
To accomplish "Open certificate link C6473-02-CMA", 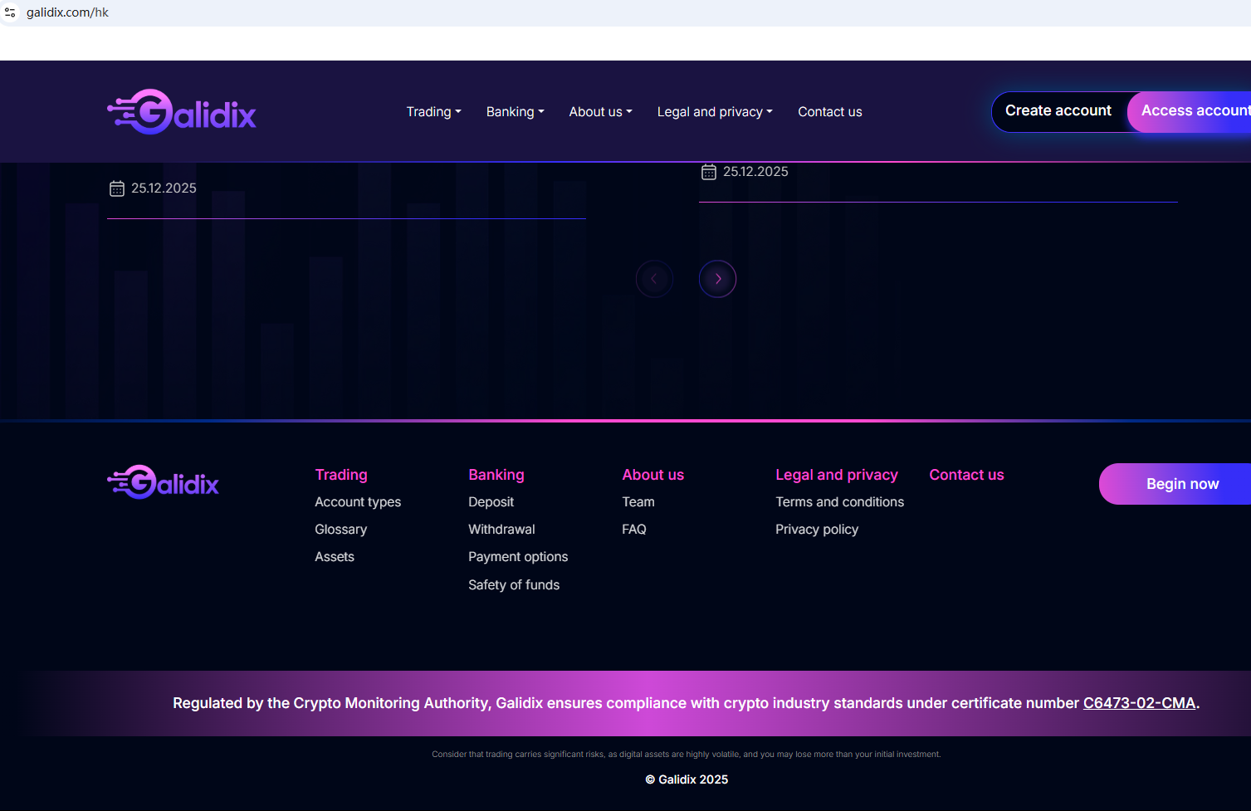I will pos(1139,703).
